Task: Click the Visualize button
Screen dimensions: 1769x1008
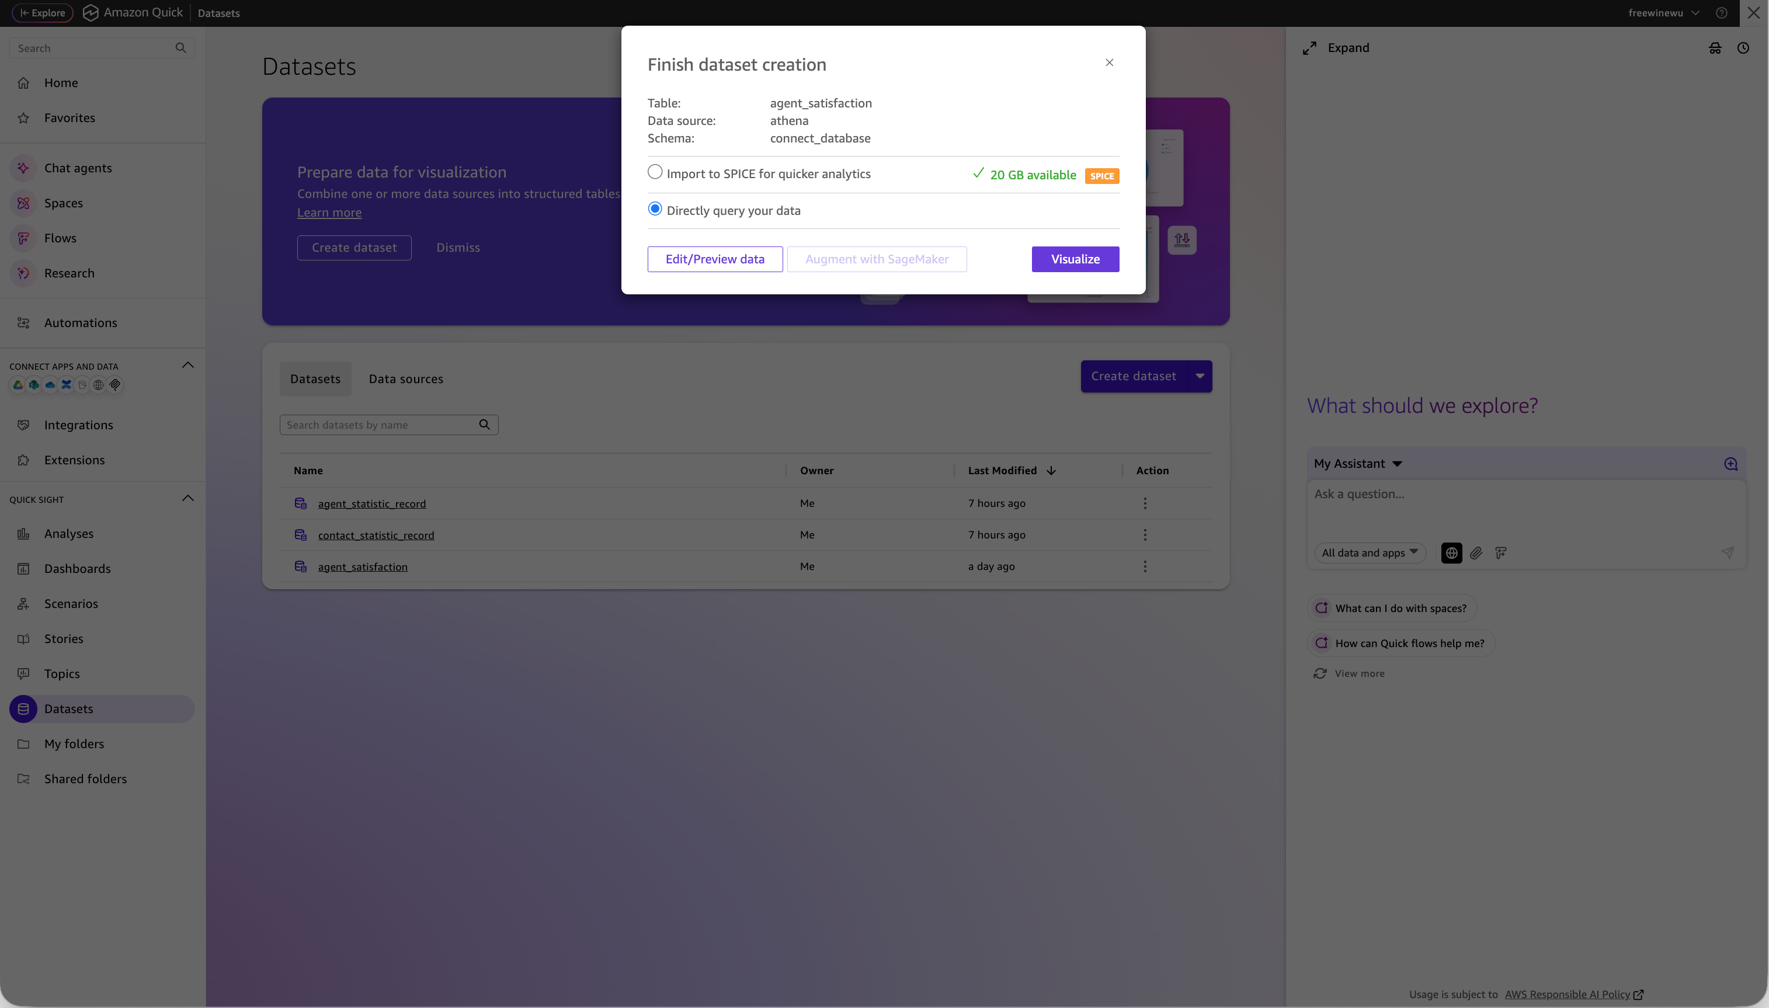Action: [1075, 259]
